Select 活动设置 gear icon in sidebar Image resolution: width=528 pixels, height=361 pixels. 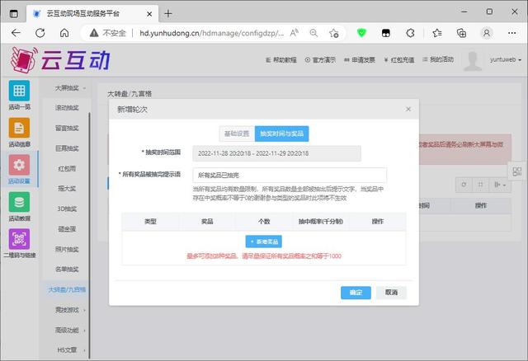point(19,165)
